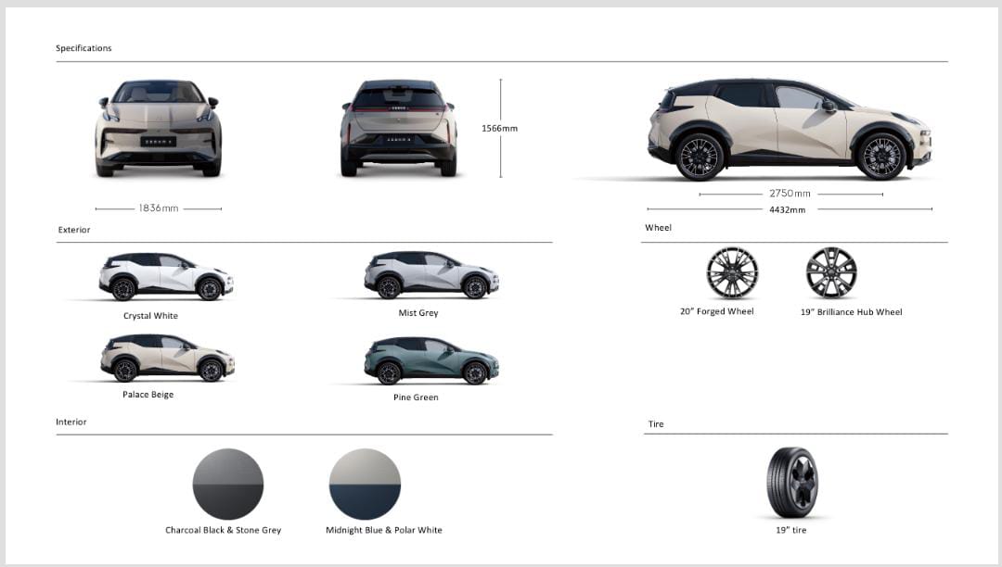Image resolution: width=1002 pixels, height=567 pixels.
Task: Choose Midnight Blue & Polar White swatch
Action: pyautogui.click(x=365, y=485)
